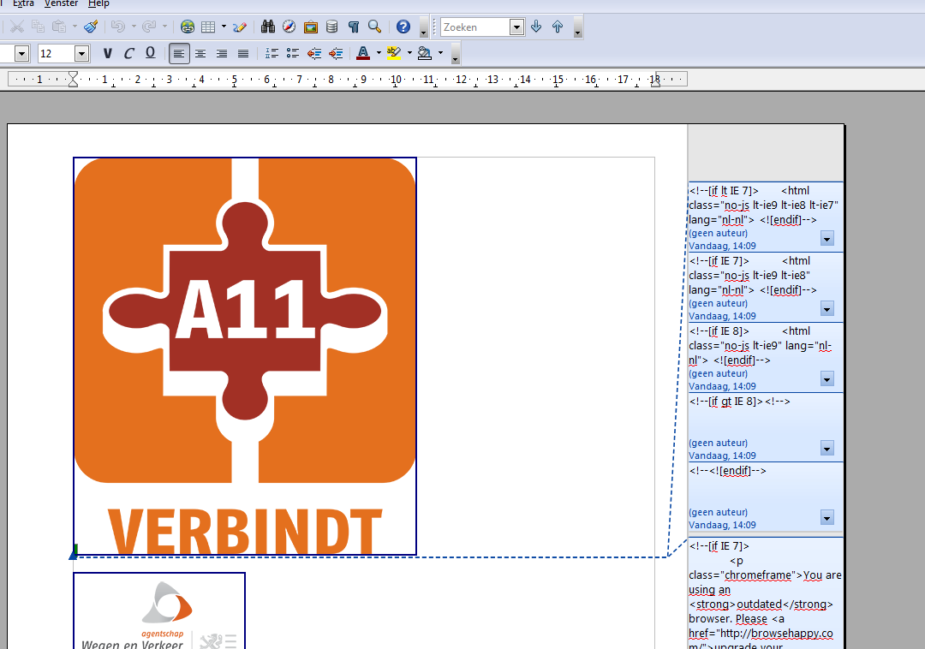
Task: Expand the font color dropdown arrow
Action: (x=379, y=54)
